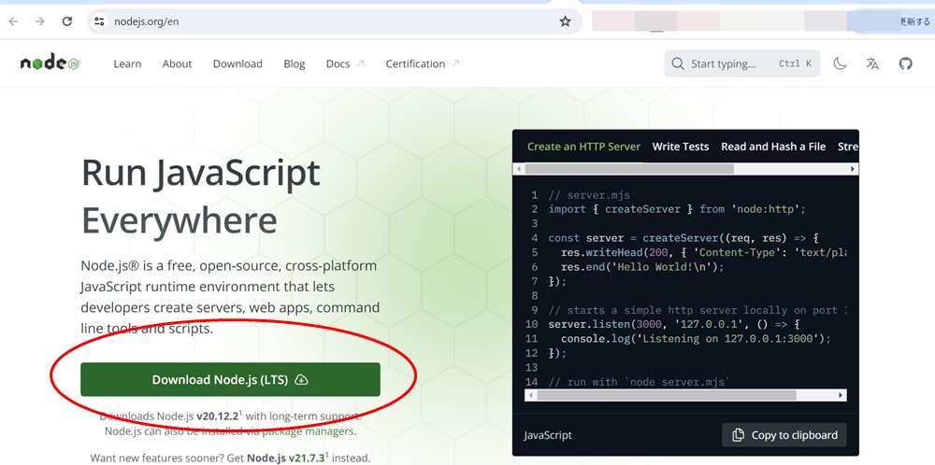Screen dimensions: 935x465
Task: Click the Node.js logo in header
Action: pos(50,63)
